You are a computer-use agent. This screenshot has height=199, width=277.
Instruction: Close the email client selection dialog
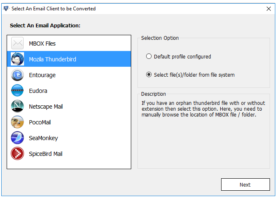point(269,9)
